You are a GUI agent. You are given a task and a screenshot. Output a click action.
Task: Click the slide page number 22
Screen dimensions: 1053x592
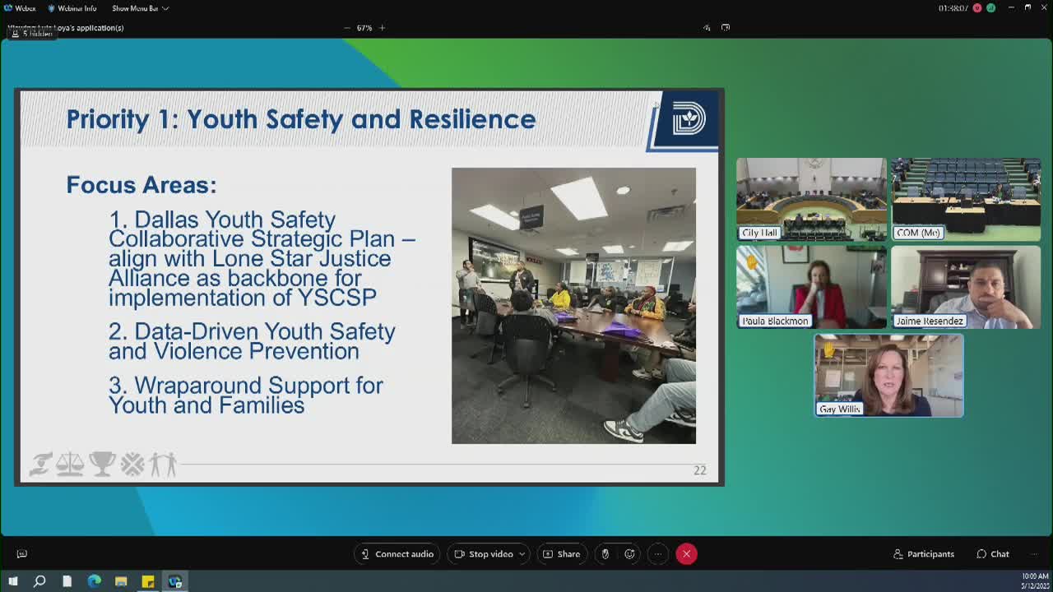700,470
